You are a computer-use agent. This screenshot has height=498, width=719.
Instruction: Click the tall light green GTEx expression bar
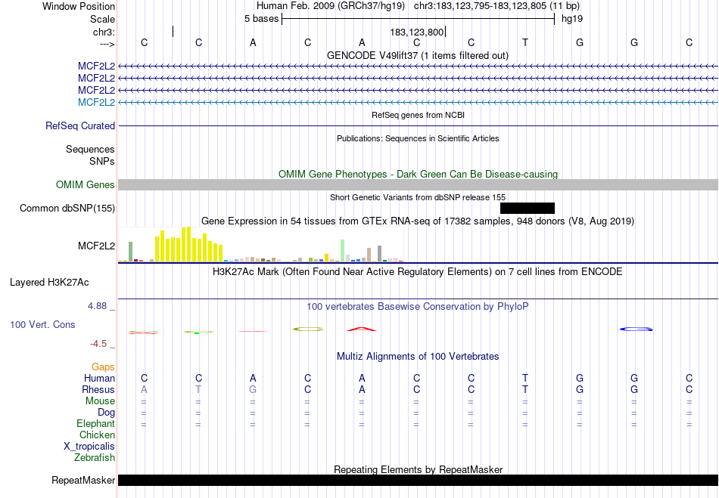pos(343,250)
